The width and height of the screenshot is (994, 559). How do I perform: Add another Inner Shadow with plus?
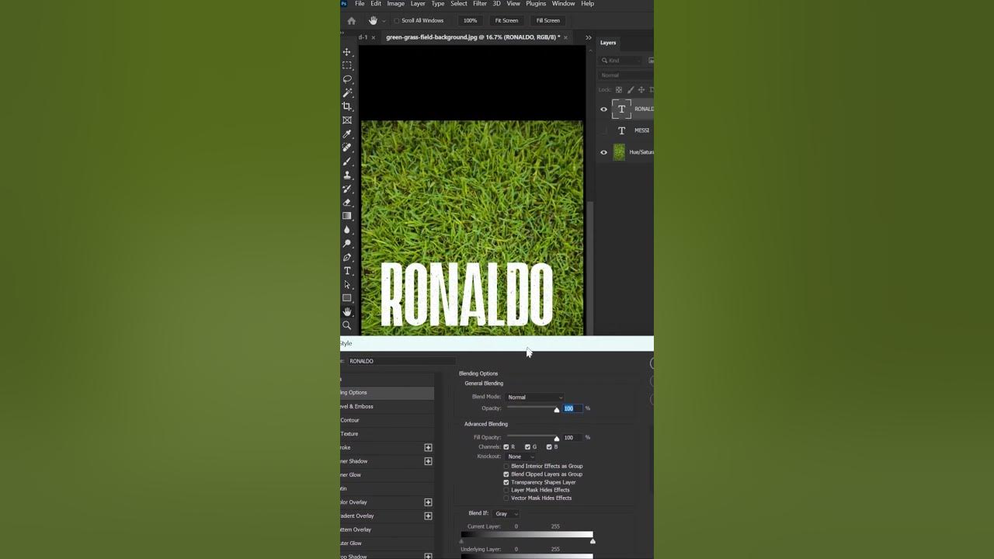428,461
